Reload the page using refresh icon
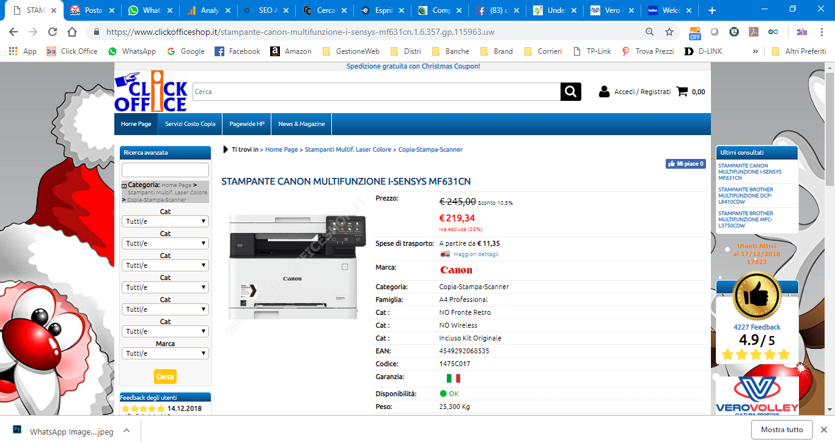Viewport: 835px width, 445px height. pos(53,32)
